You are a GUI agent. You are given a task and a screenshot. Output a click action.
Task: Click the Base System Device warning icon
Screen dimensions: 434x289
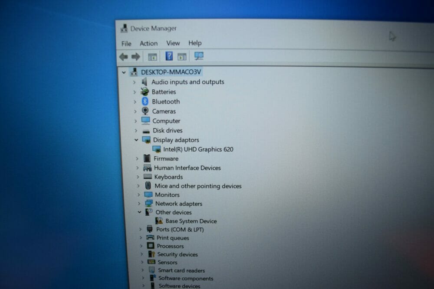[159, 221]
